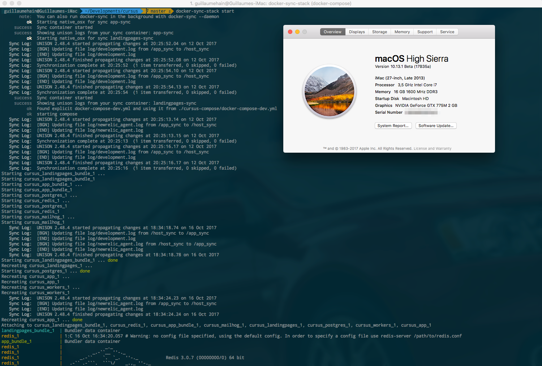Click the ~/Developments/cursus prompt segment
The width and height of the screenshot is (542, 366).
[x=111, y=11]
